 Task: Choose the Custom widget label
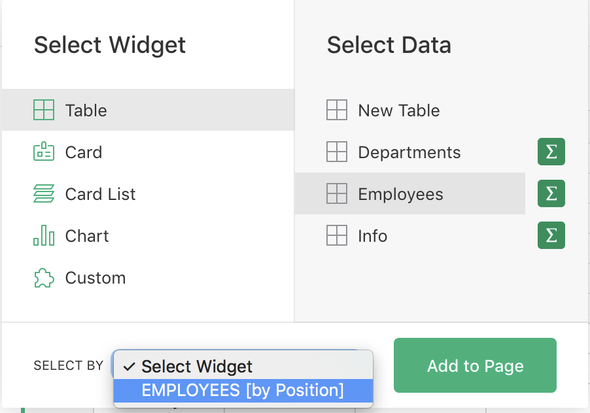pos(95,278)
